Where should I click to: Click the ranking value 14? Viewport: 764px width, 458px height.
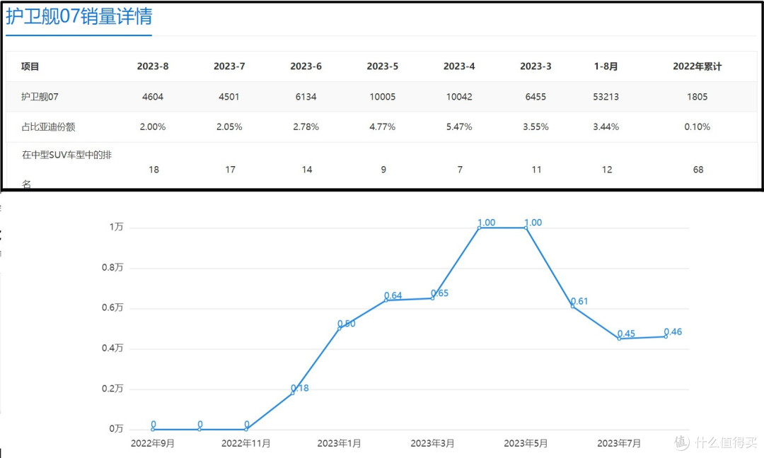(306, 170)
